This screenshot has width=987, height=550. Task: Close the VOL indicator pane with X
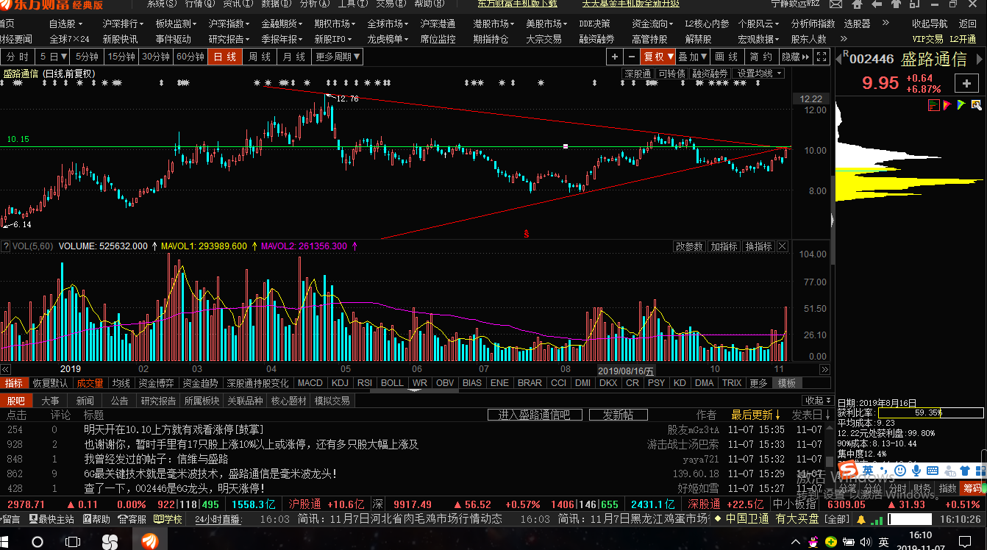click(x=782, y=246)
